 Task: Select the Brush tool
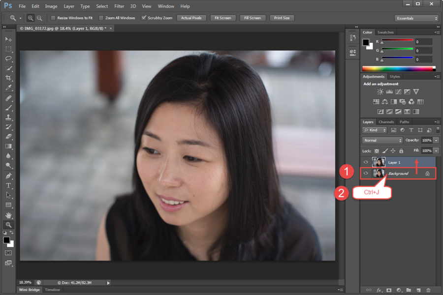8,108
